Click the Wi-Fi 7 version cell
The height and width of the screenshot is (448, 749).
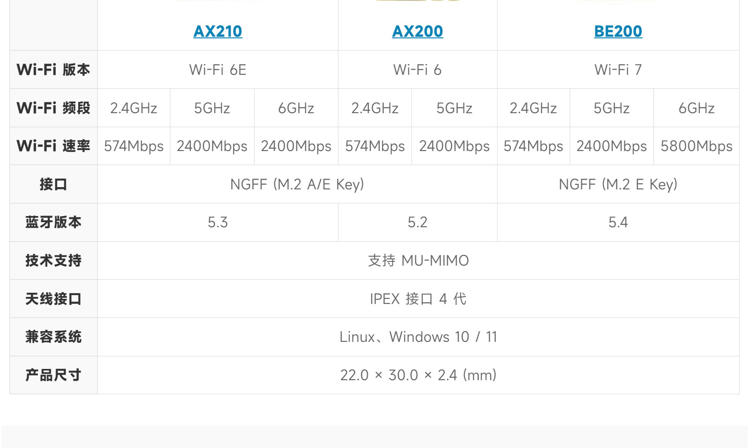tap(618, 70)
